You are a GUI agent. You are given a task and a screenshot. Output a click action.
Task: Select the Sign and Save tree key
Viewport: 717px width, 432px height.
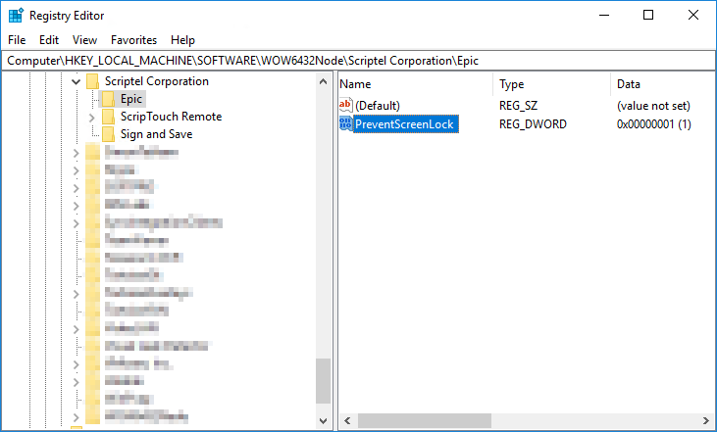[x=156, y=134]
